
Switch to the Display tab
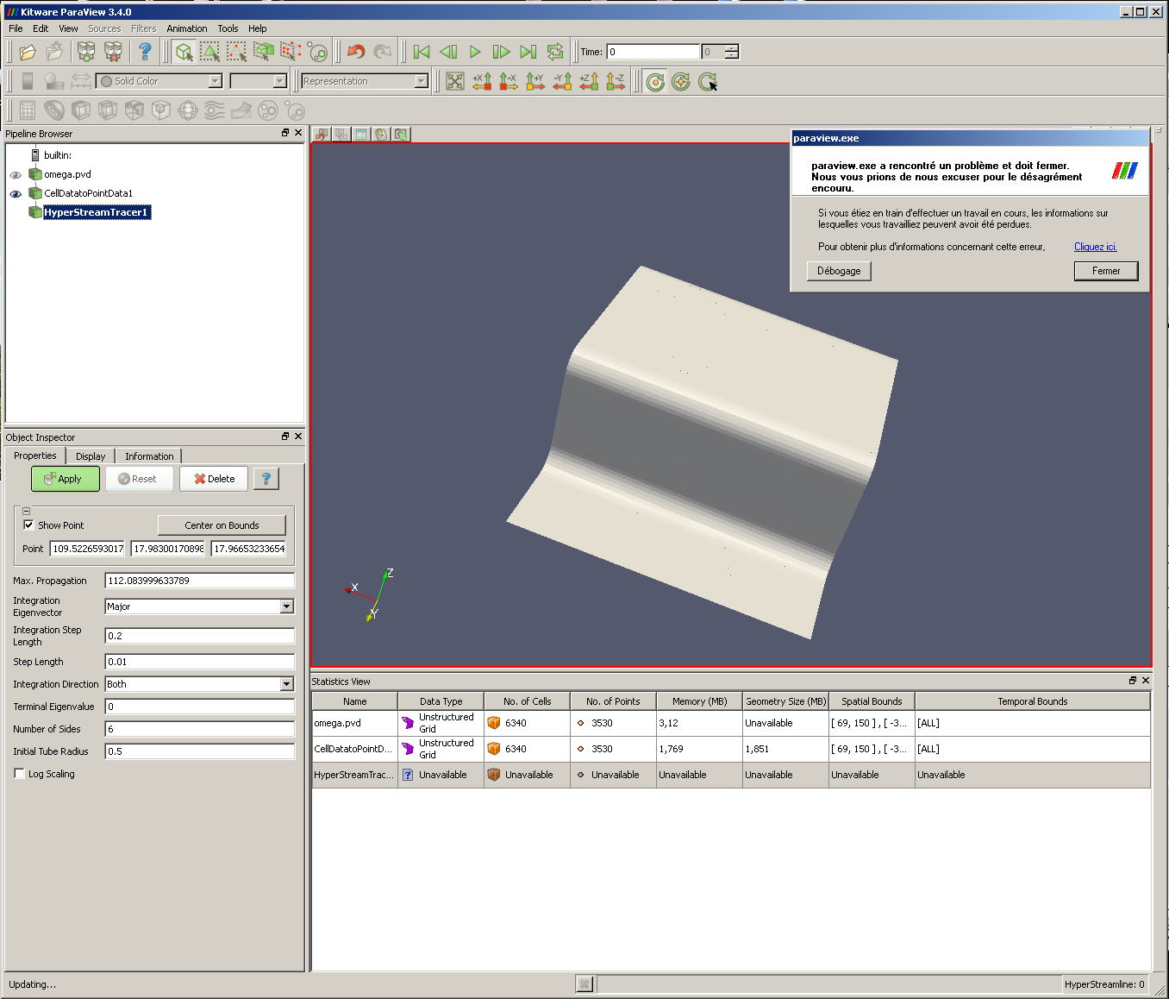(x=91, y=456)
